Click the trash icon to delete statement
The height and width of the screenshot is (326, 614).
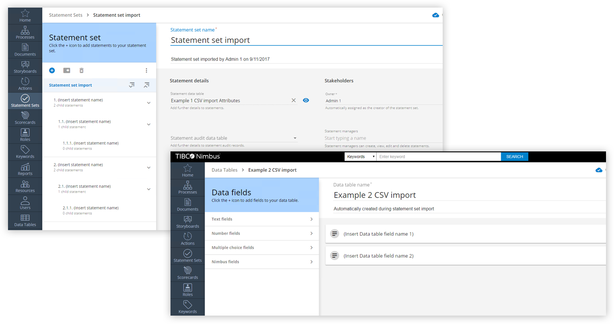pyautogui.click(x=81, y=70)
